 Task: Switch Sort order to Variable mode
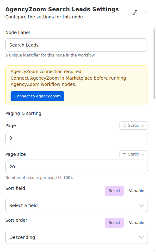tap(136, 223)
